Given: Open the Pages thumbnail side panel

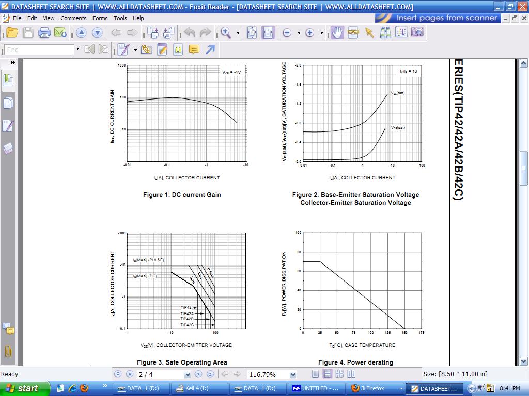Looking at the screenshot, I should point(8,103).
